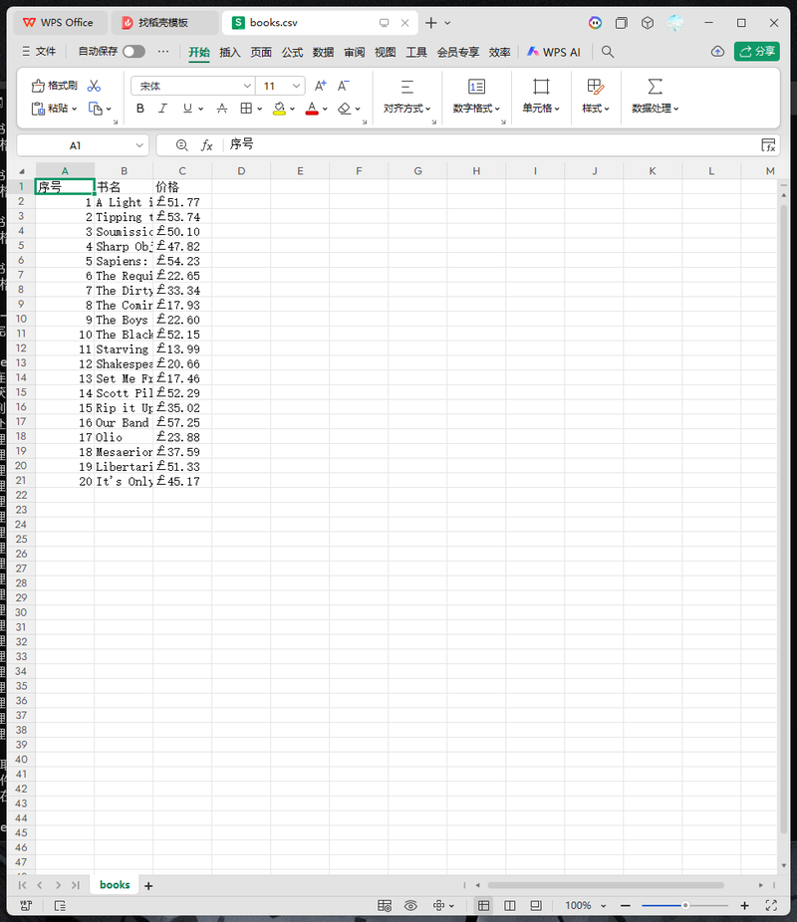Open the fill color dropdown arrow
The image size is (797, 922).
[292, 109]
